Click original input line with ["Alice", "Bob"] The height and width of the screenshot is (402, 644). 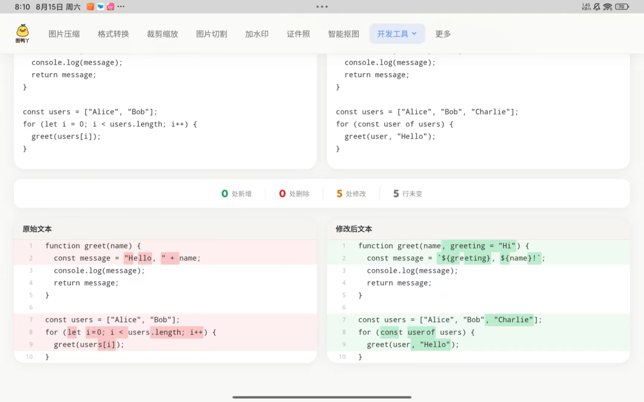(x=90, y=112)
